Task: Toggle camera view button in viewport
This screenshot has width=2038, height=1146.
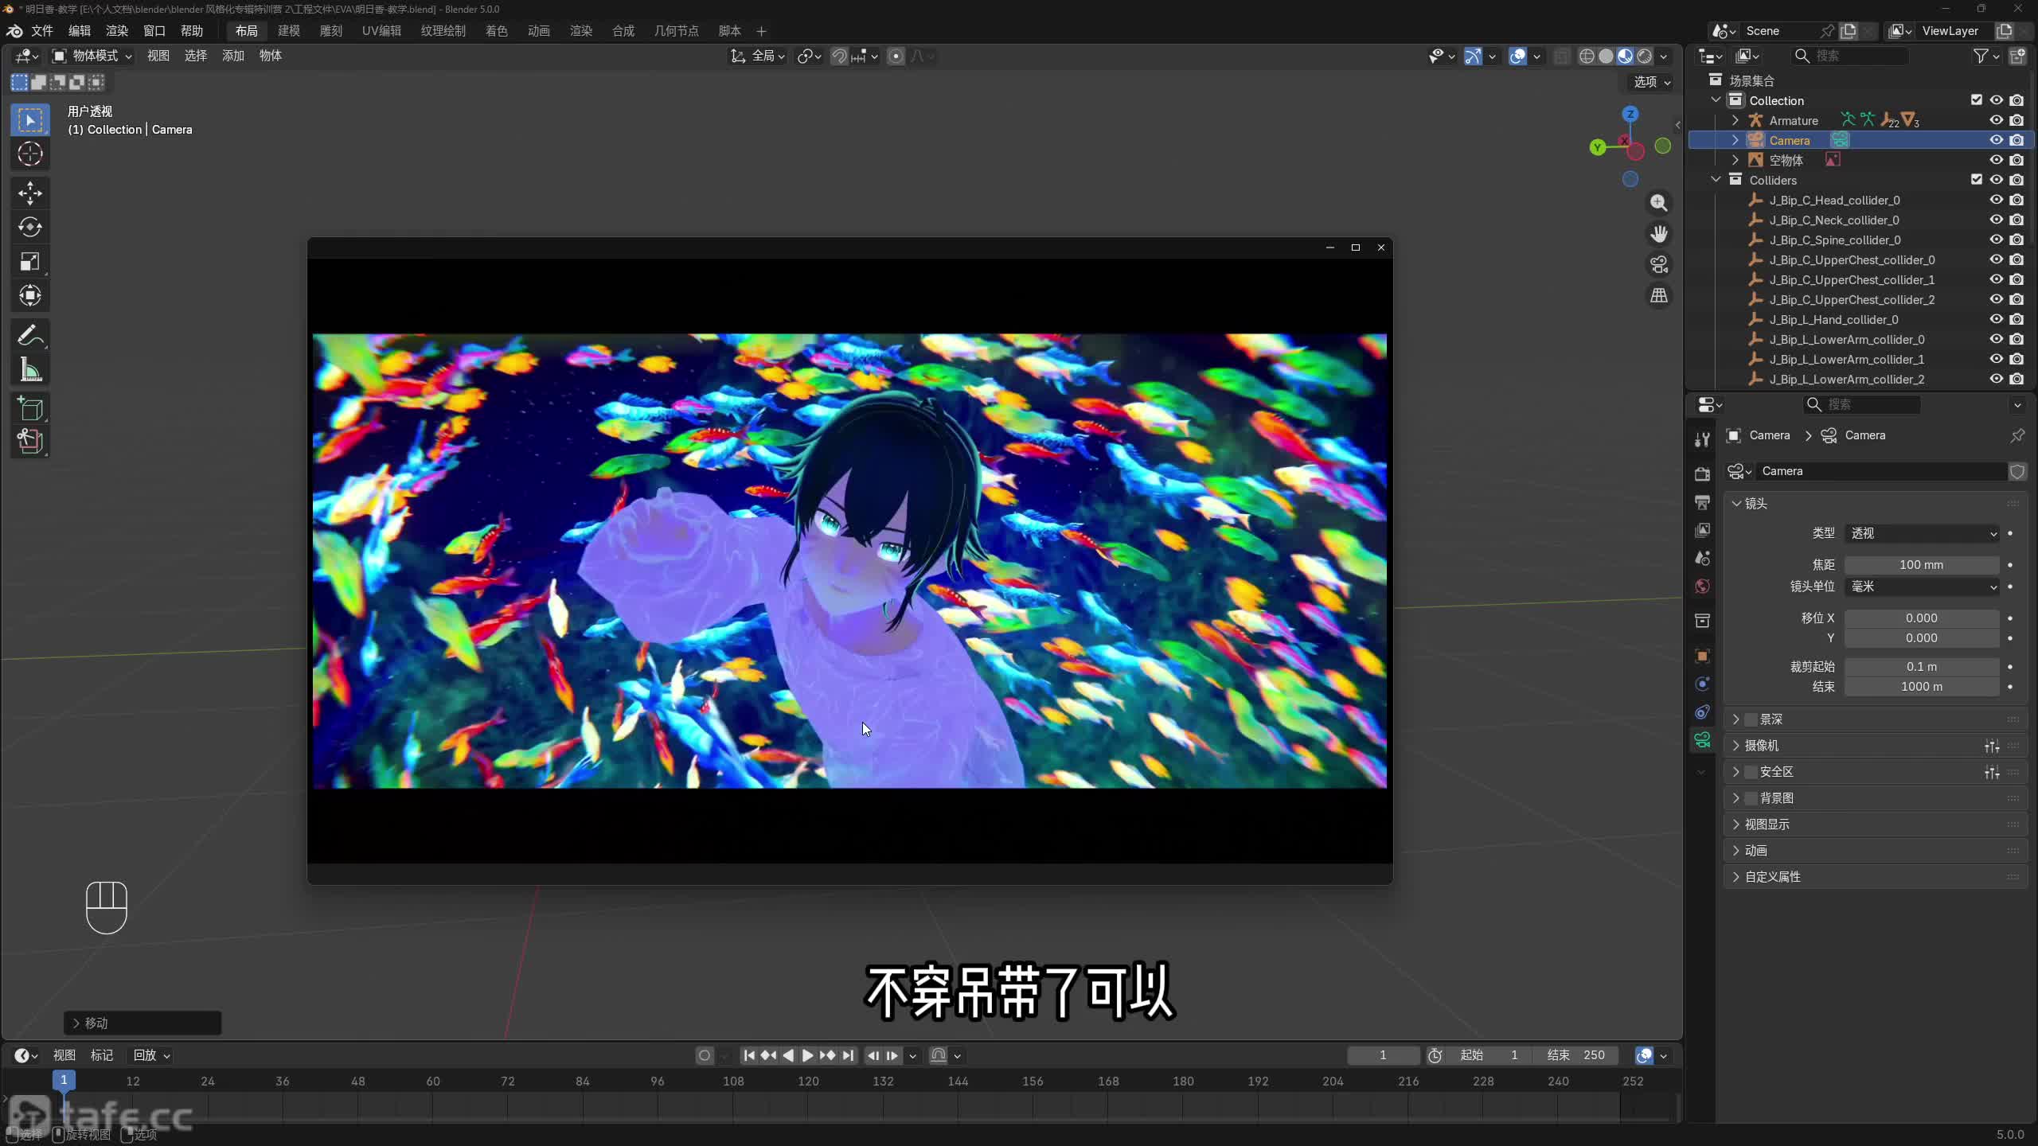Action: pos(1659,264)
